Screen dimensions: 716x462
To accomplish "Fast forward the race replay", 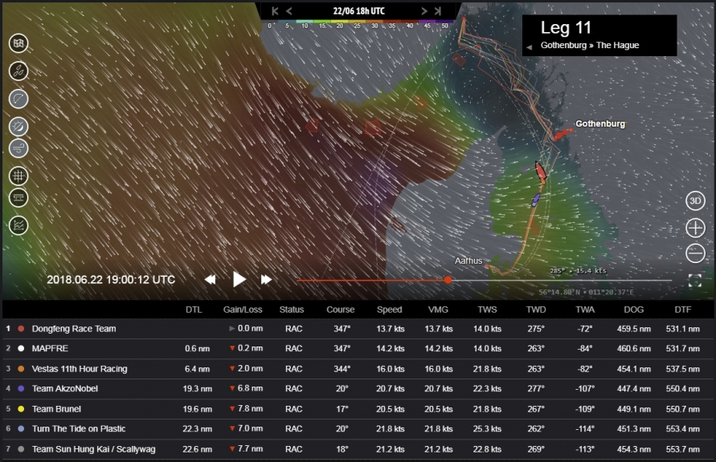I will coord(266,279).
